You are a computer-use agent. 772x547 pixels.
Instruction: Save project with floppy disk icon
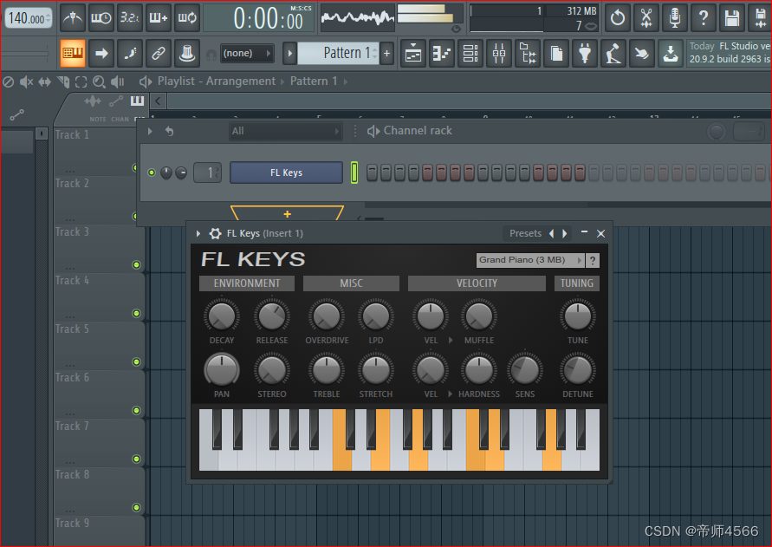[731, 18]
